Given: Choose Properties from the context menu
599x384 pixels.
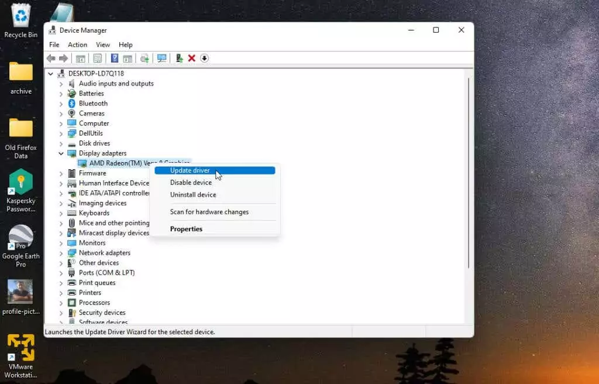Looking at the screenshot, I should pyautogui.click(x=186, y=229).
